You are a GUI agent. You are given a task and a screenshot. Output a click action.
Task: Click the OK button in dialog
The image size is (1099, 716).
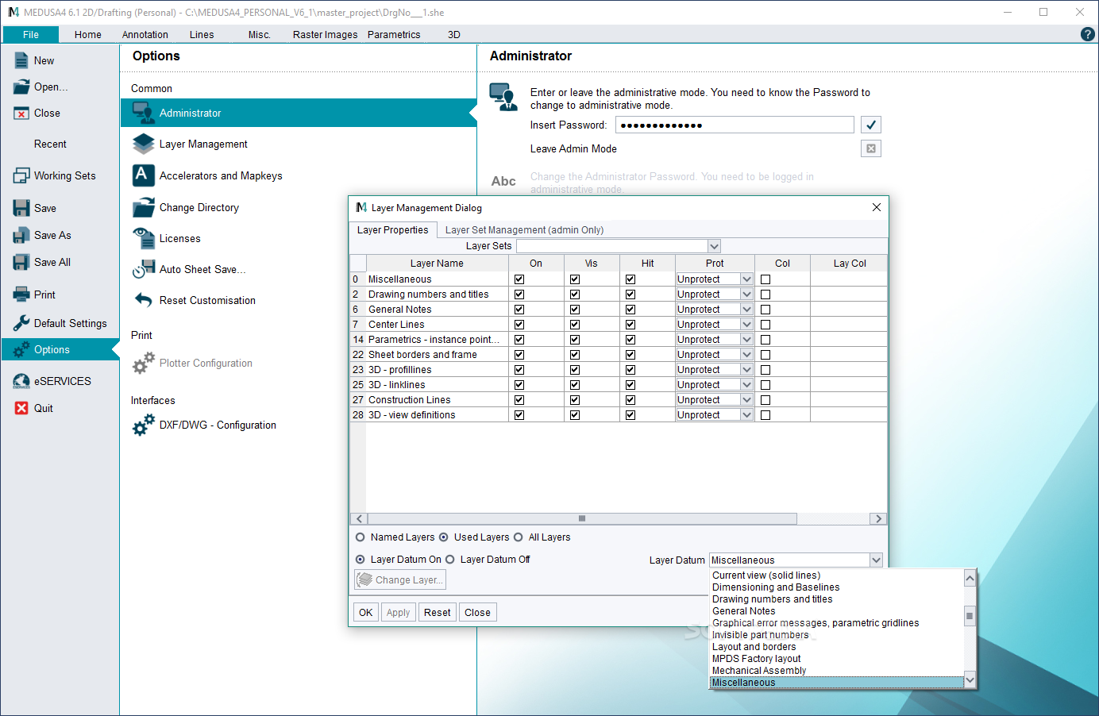click(365, 612)
